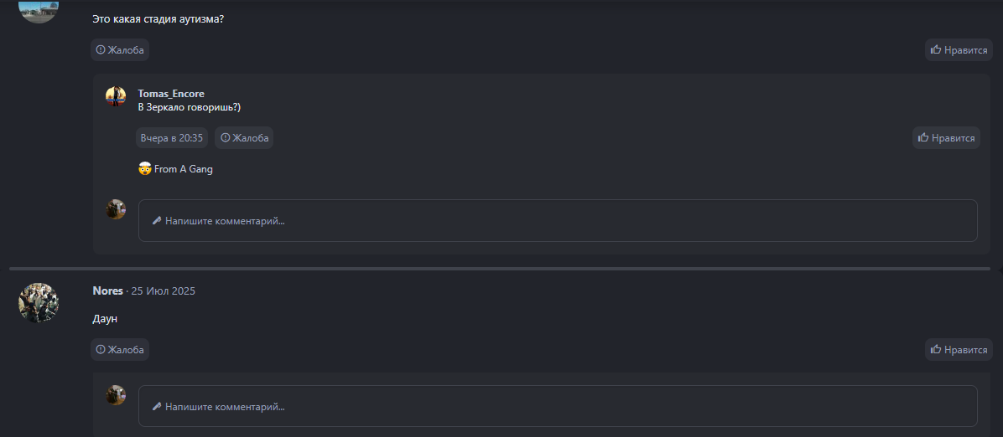Click the pencil icon in the bottom comment box

[x=156, y=407]
